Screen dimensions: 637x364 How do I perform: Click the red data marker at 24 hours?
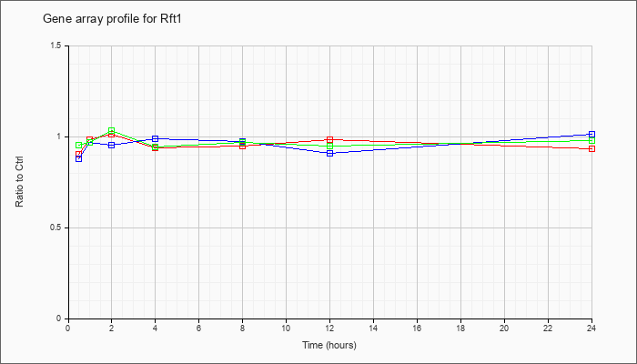pos(591,148)
